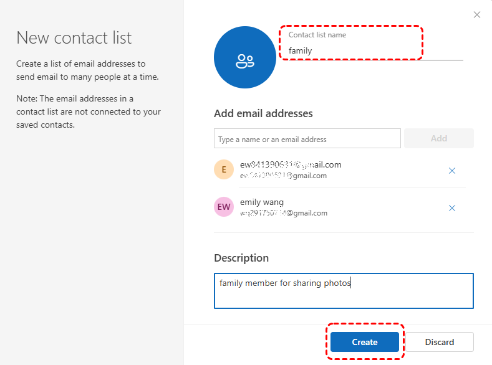Select the emily wang contact name
Screen dimensions: 492x365
pos(262,202)
